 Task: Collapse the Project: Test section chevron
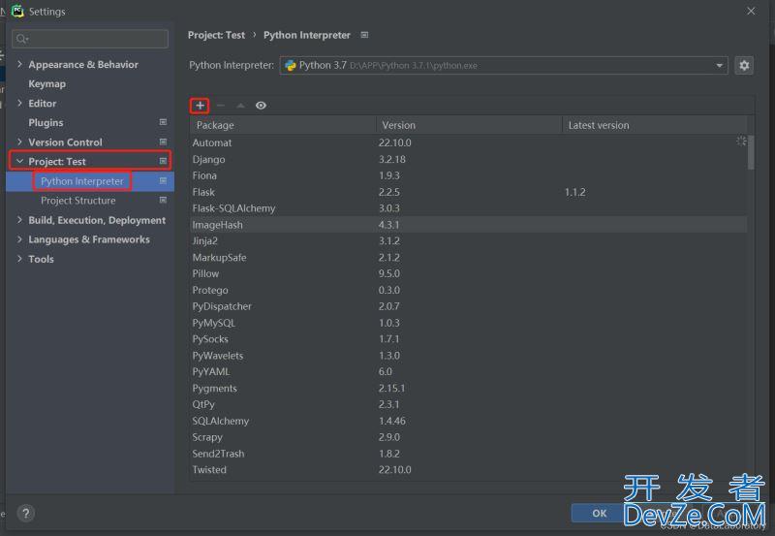(x=19, y=161)
